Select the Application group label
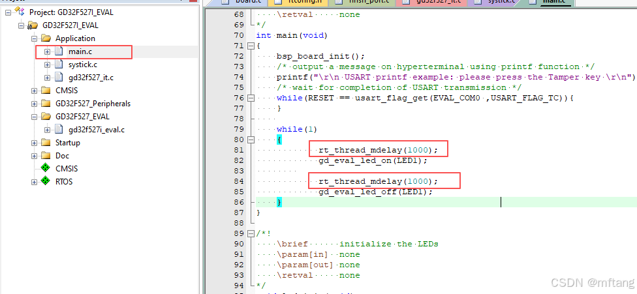Screen dimensions: 637x294 pos(75,38)
